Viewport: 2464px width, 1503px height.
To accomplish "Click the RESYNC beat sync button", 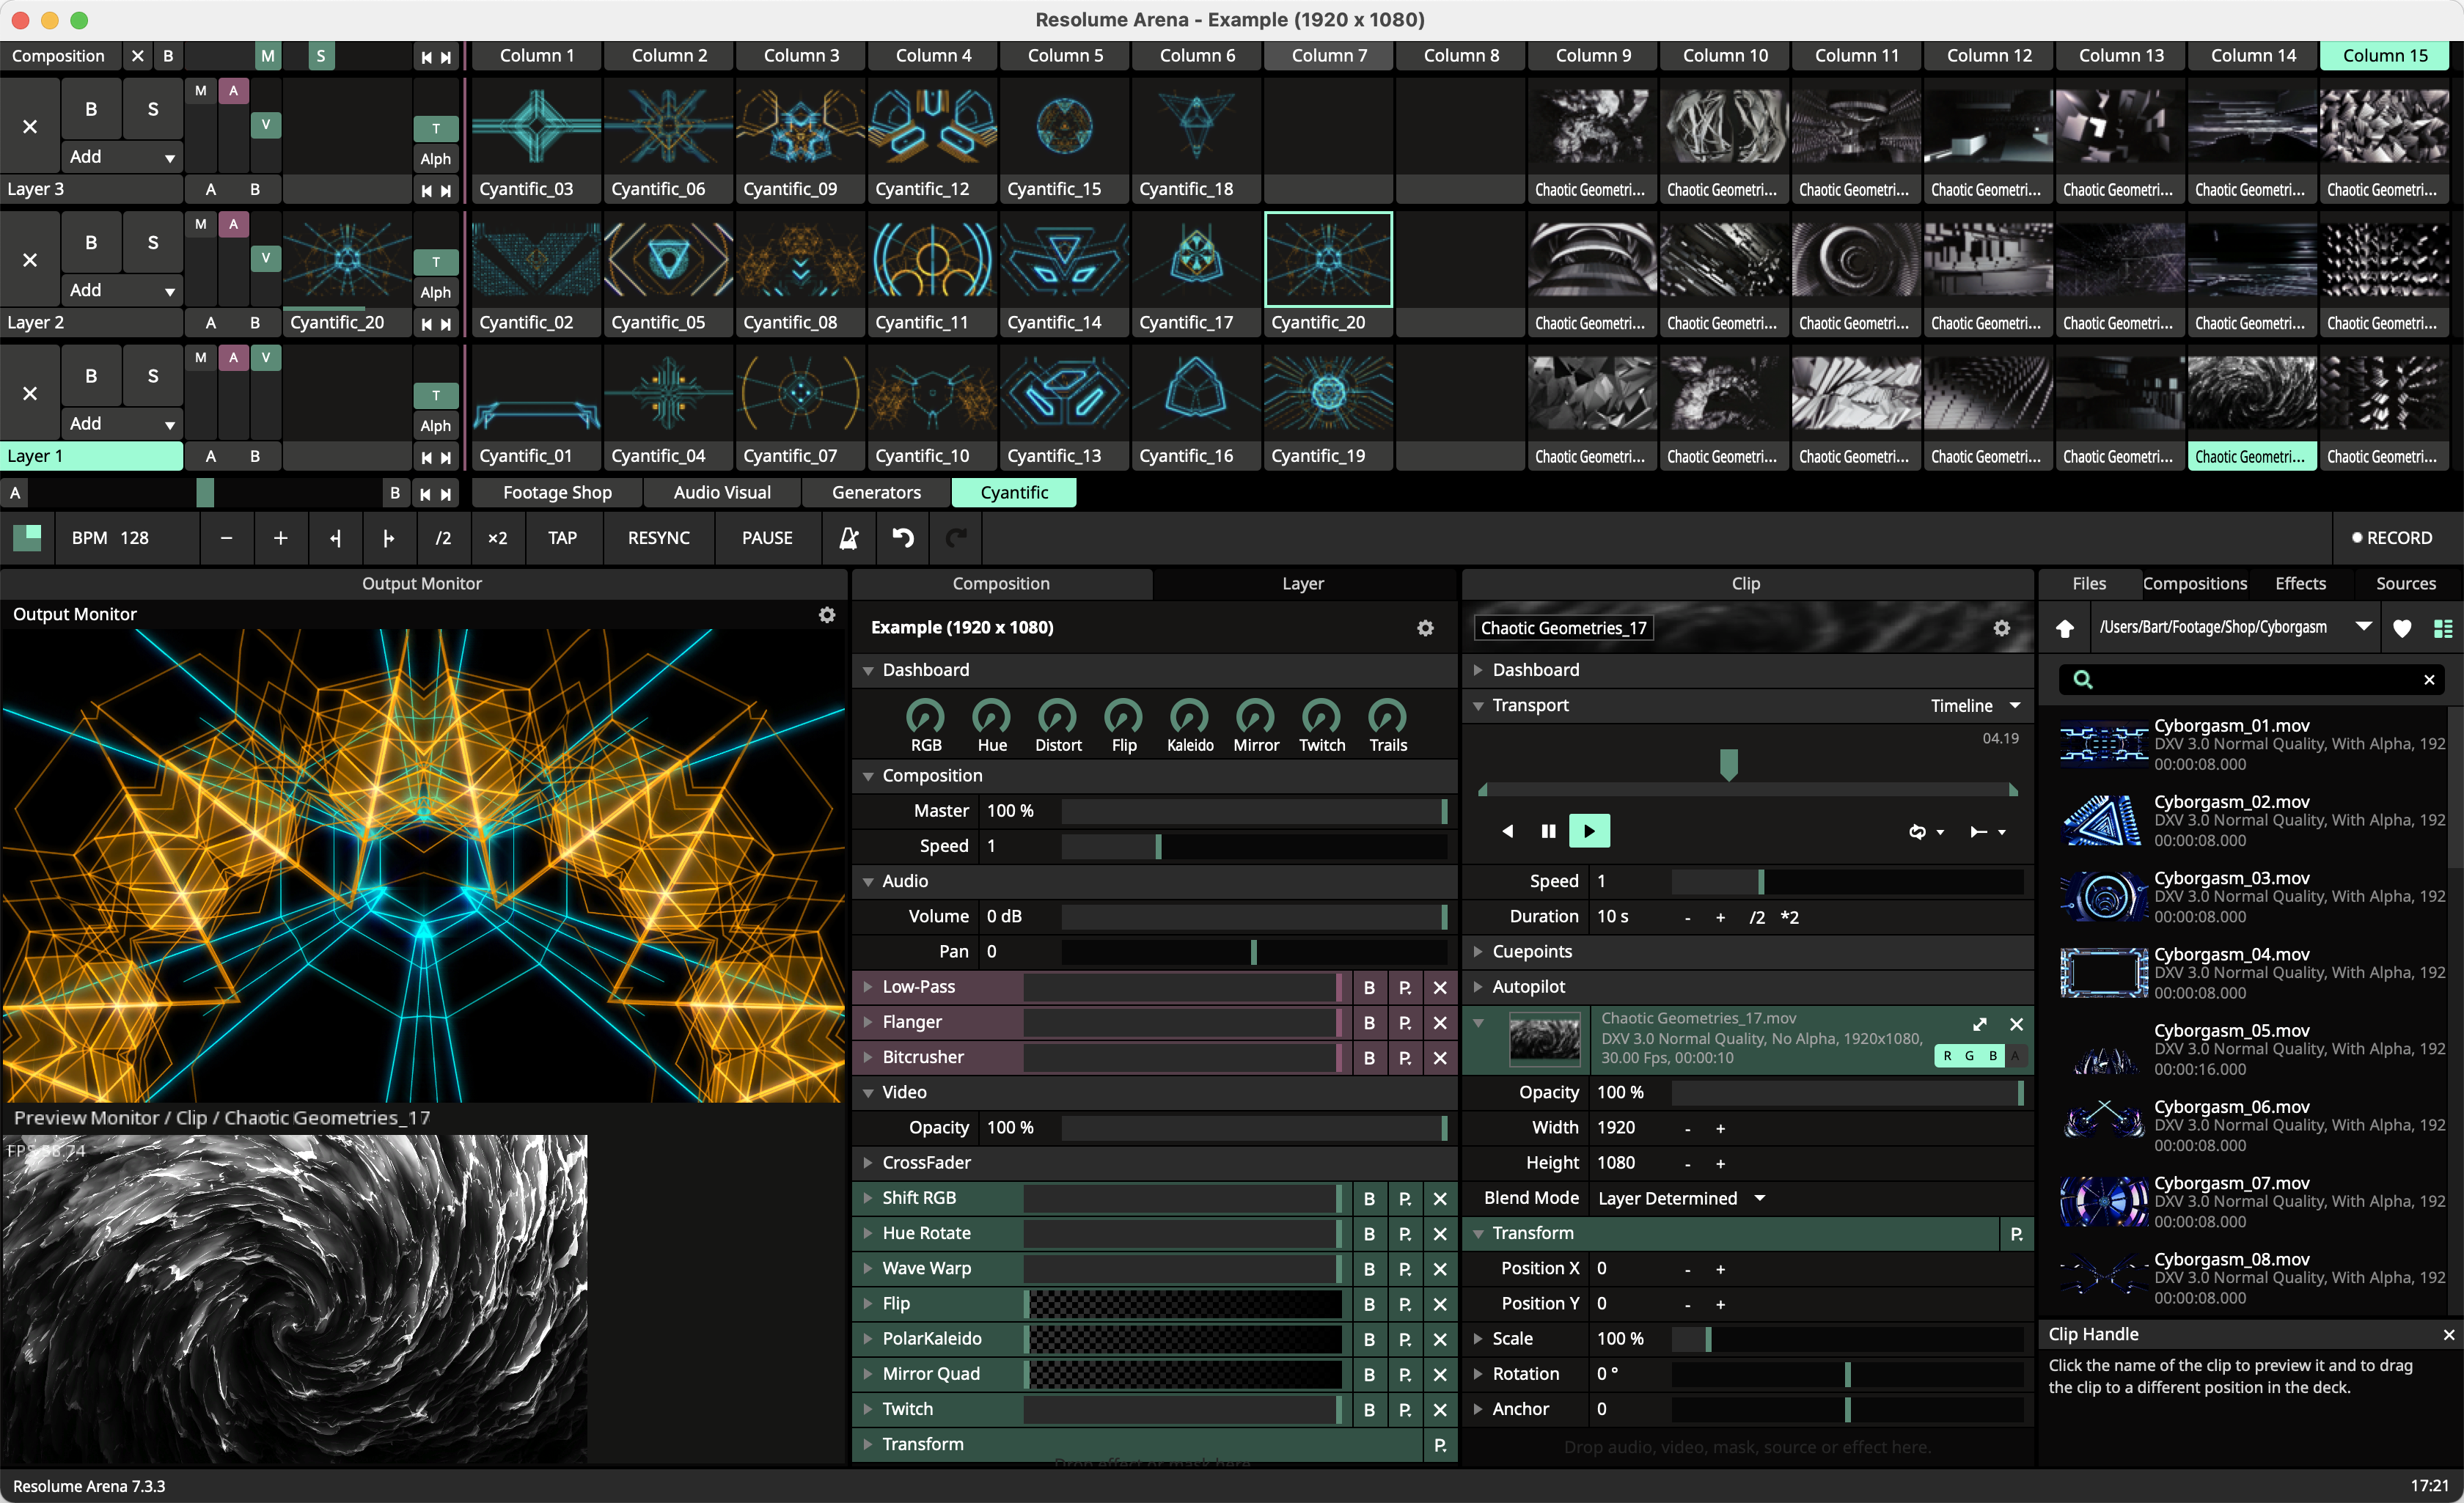I will tap(659, 537).
